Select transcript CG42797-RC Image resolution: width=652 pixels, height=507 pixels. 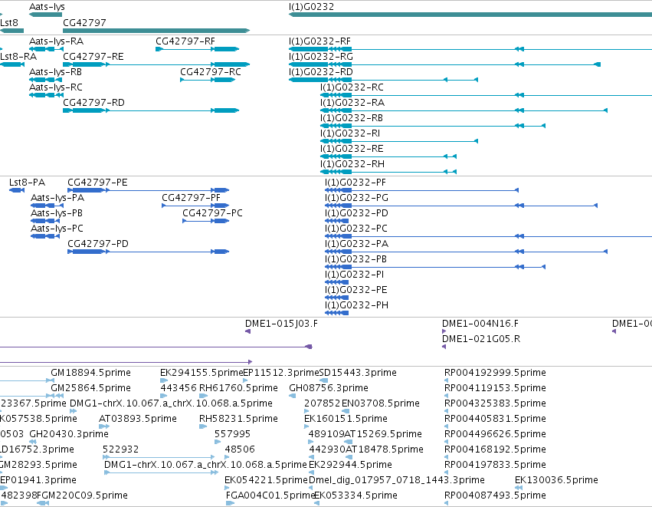(x=208, y=80)
